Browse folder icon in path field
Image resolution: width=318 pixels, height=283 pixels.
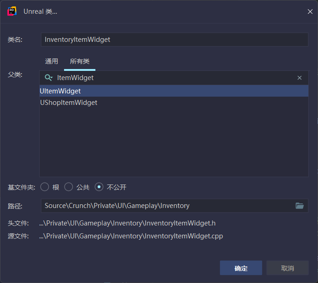(x=300, y=206)
